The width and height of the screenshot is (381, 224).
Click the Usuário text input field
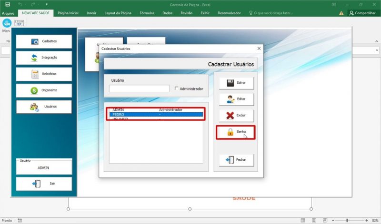[x=139, y=88]
